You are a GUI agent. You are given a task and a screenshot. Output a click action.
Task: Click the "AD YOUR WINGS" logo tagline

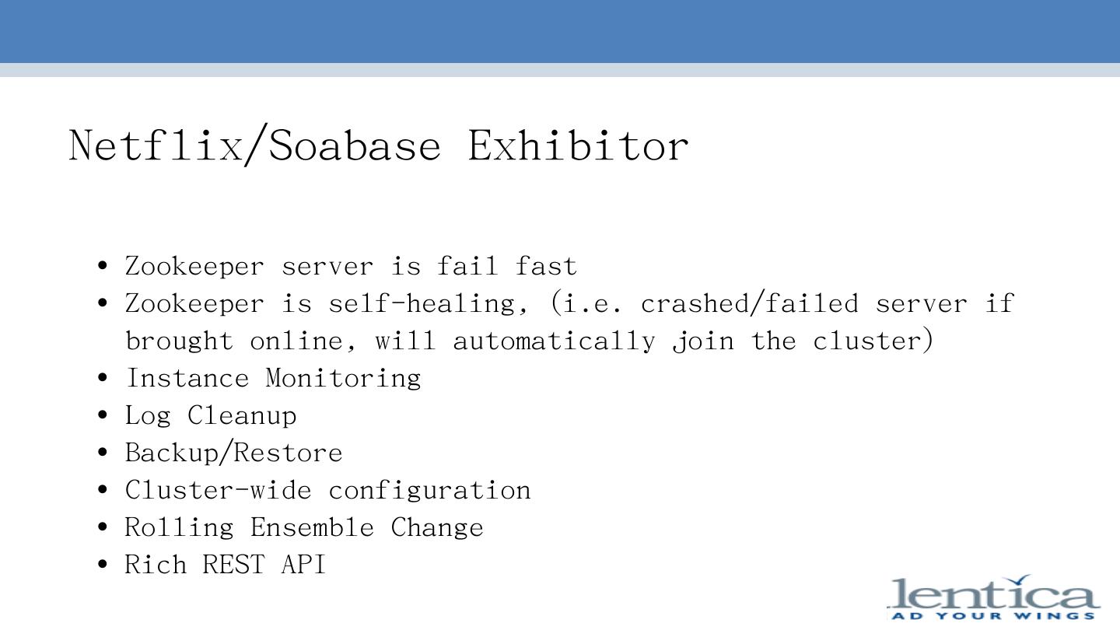(x=994, y=616)
